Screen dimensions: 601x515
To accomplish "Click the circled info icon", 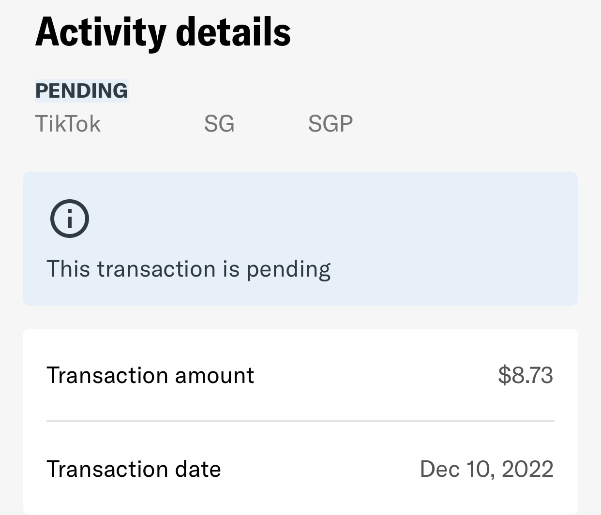I will coord(70,219).
